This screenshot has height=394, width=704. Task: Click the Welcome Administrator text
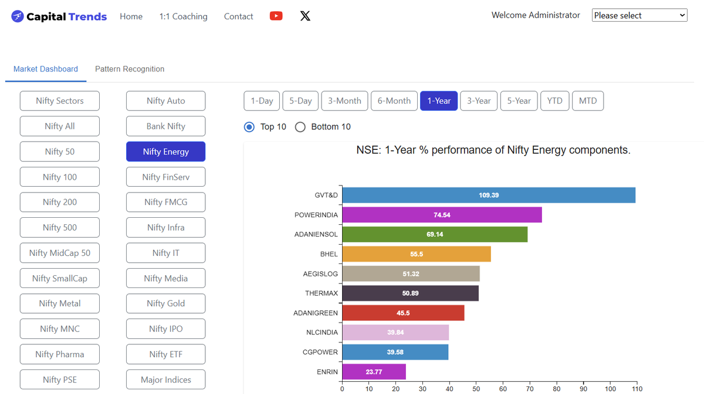536,15
